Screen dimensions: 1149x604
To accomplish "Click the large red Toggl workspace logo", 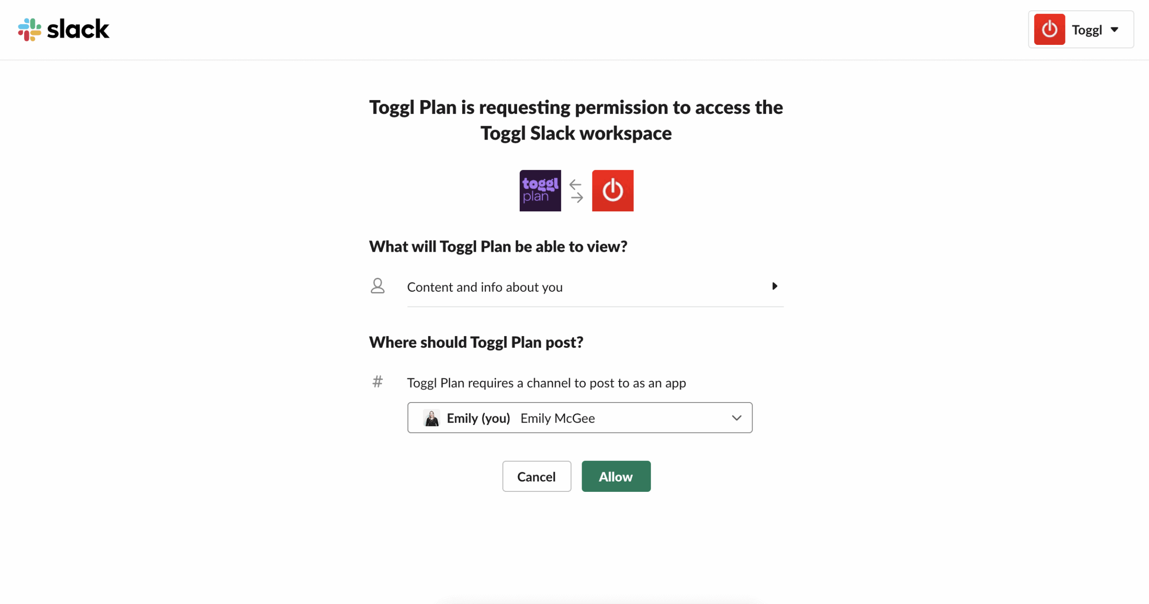I will click(612, 191).
